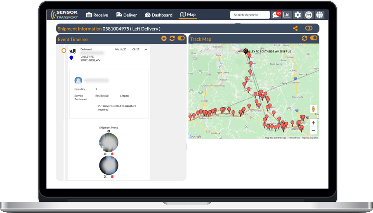Collapse the Delivered event details
The width and height of the screenshot is (373, 213).
[x=145, y=50]
